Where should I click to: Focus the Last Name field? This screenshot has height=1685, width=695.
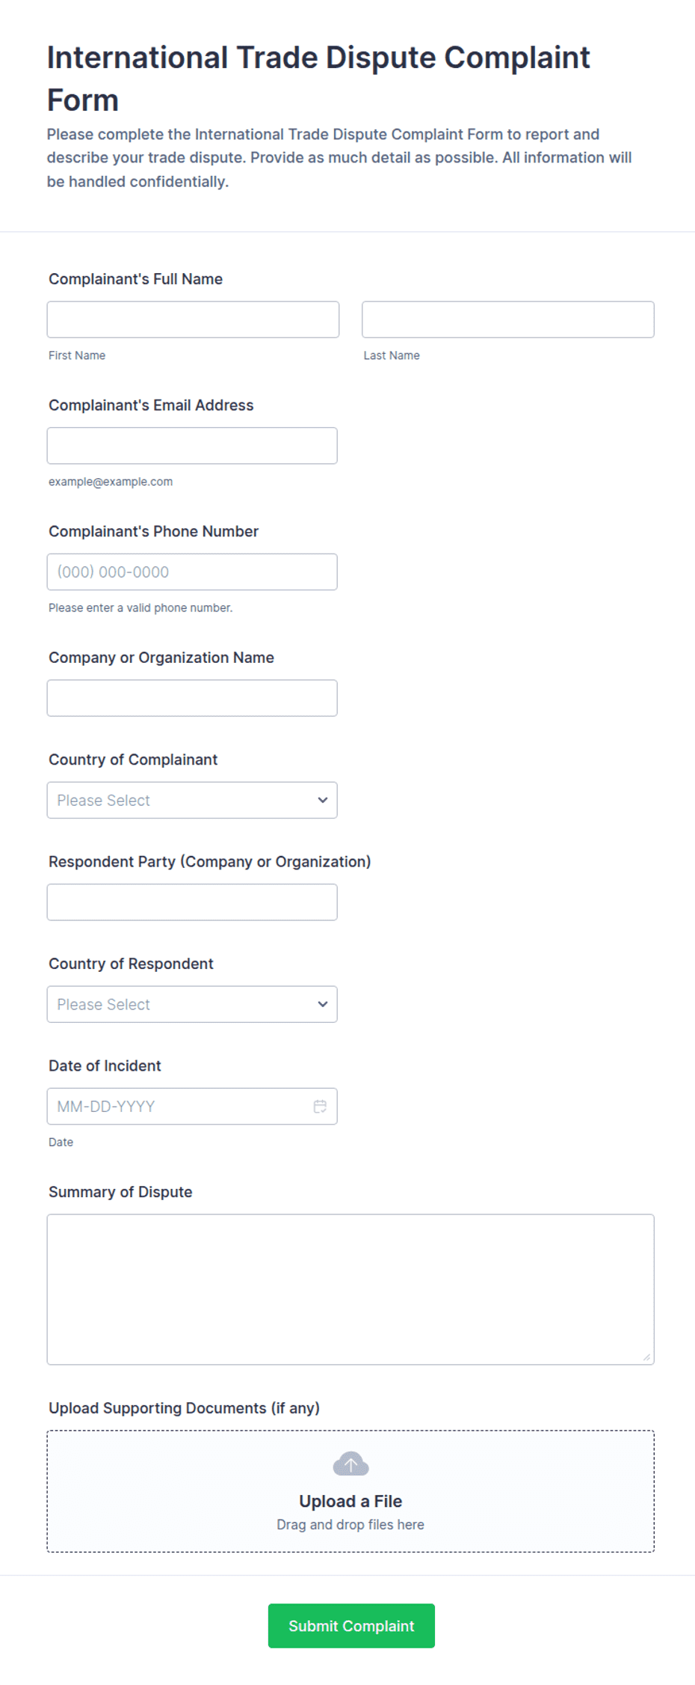(508, 319)
